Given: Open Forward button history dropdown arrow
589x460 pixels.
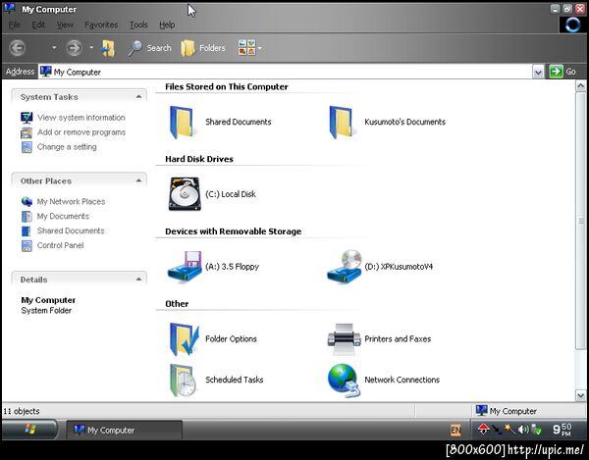Looking at the screenshot, I should click(x=91, y=48).
